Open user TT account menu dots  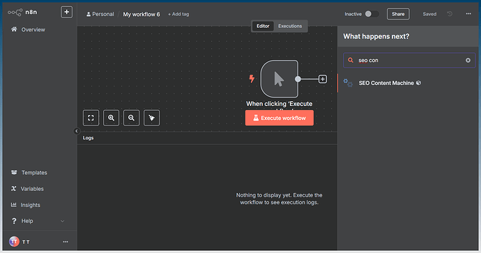coord(66,242)
